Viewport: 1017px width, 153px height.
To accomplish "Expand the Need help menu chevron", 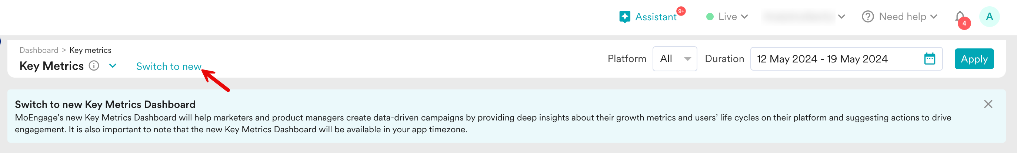I will point(933,17).
